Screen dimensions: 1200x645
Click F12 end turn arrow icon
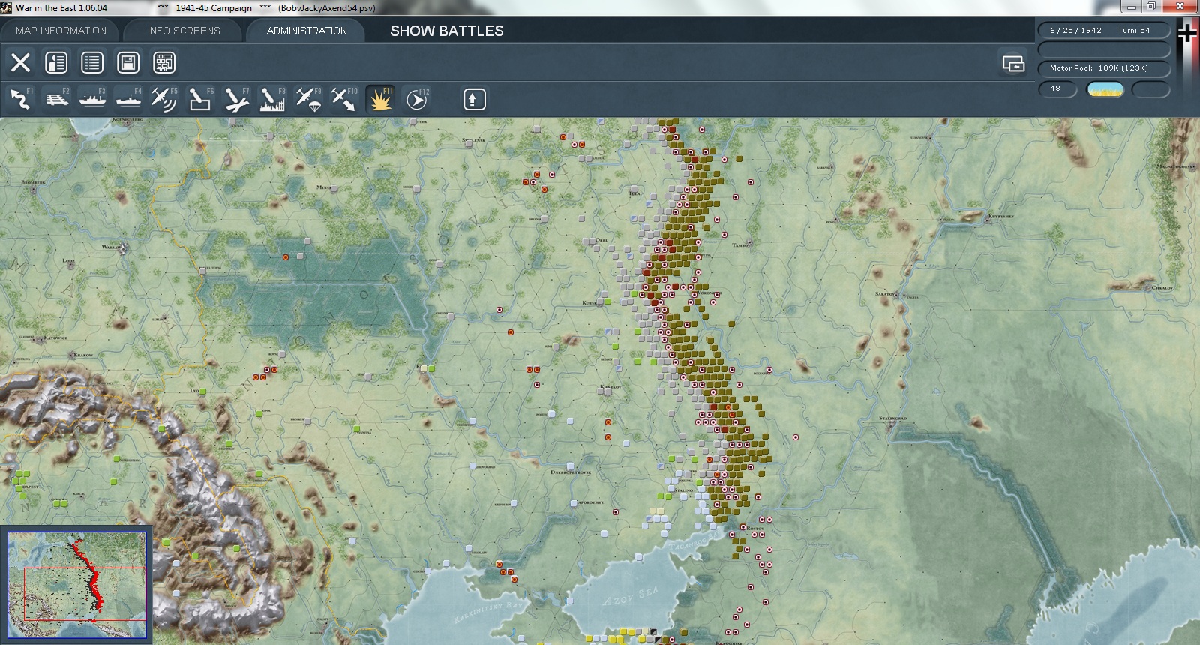[416, 99]
